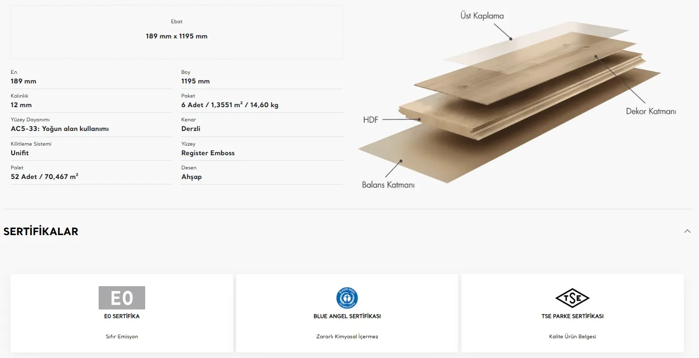Click the Üst Kaplama label

pyautogui.click(x=482, y=16)
